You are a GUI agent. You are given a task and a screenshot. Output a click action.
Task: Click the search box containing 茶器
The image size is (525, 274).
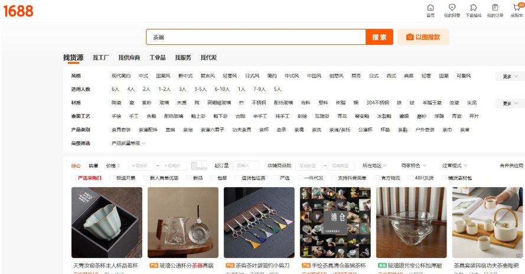[x=256, y=37]
